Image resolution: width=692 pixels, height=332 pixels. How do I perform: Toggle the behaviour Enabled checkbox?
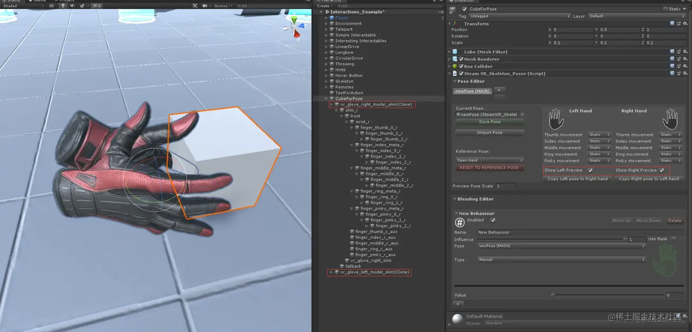(493, 220)
